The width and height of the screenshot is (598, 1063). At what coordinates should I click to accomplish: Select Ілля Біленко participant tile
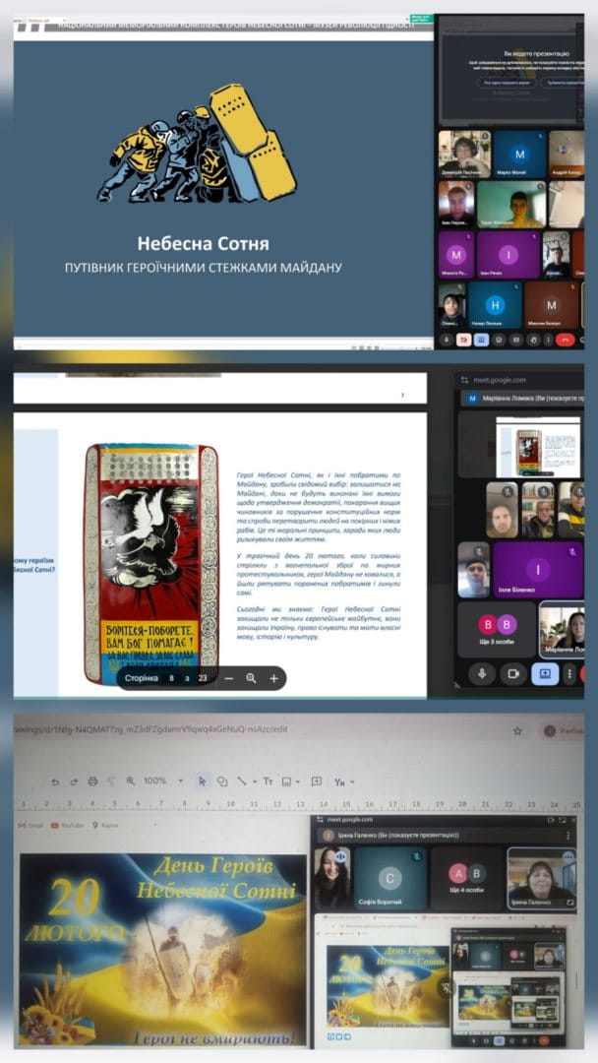point(538,570)
